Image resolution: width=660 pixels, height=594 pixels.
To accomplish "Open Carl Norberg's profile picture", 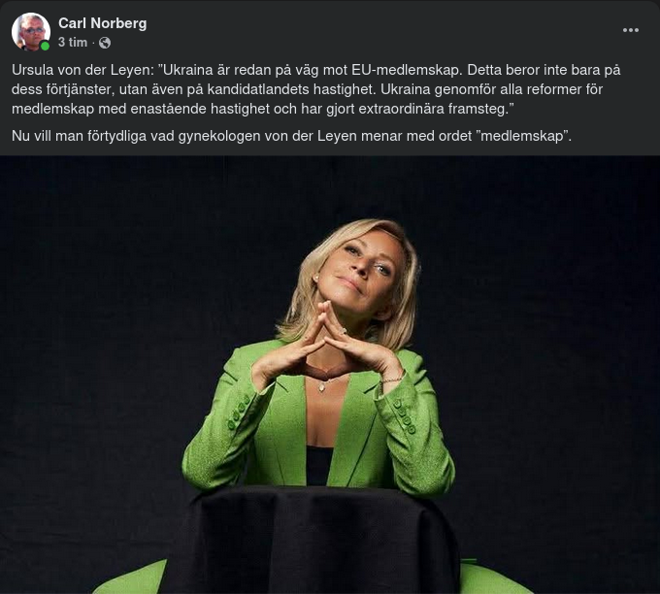I will pos(31,32).
